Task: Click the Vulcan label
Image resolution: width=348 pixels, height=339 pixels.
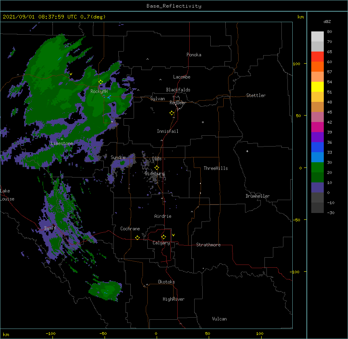Action: click(x=219, y=319)
